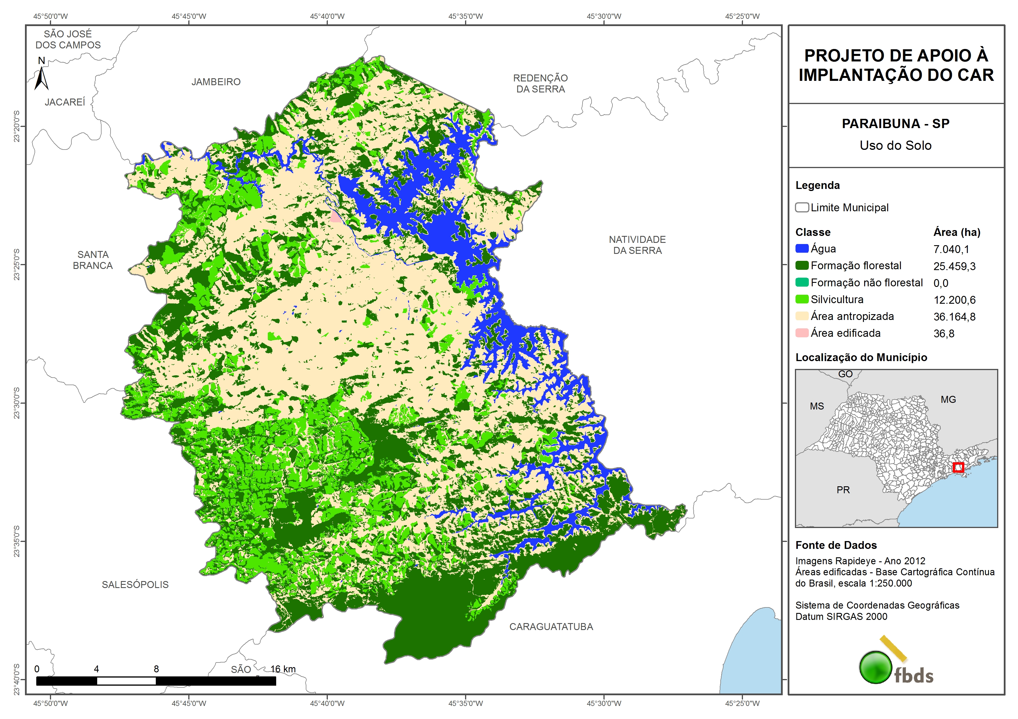Click the SALESÓPOLIS municipality label
1018x719 pixels.
(x=135, y=584)
